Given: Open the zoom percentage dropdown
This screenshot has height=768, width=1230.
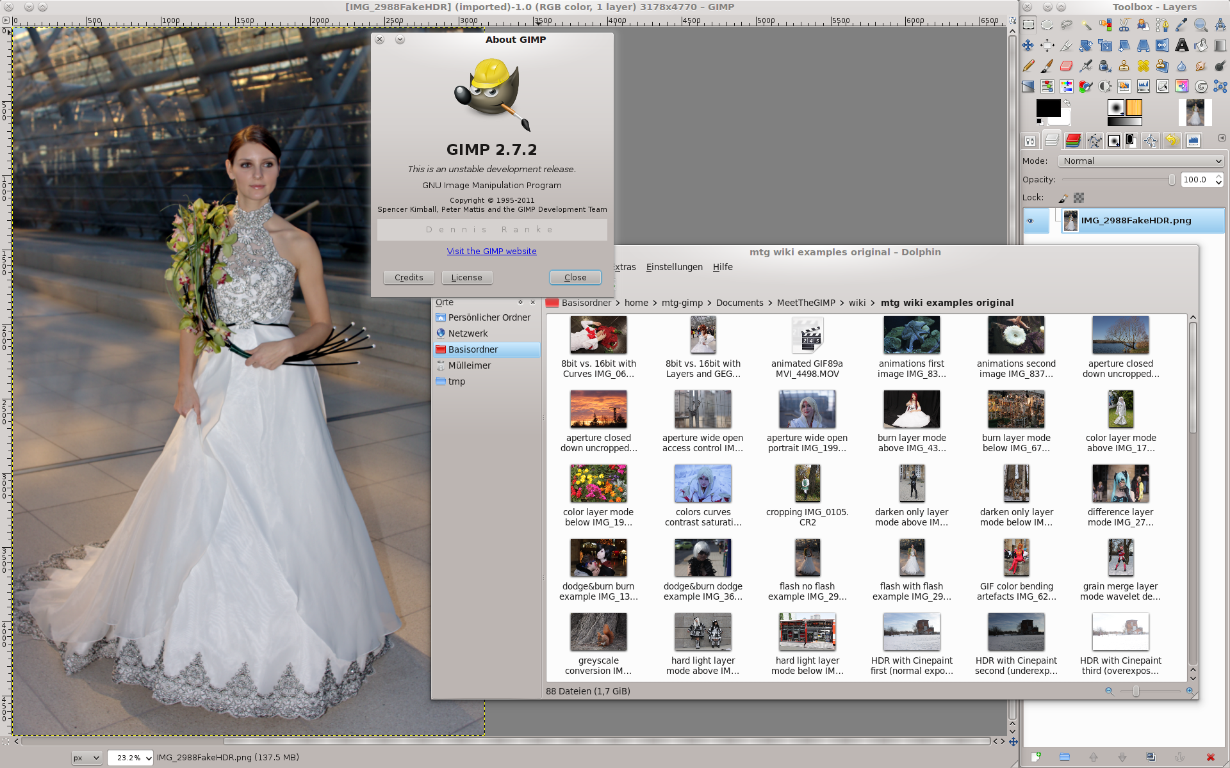Looking at the screenshot, I should (149, 758).
